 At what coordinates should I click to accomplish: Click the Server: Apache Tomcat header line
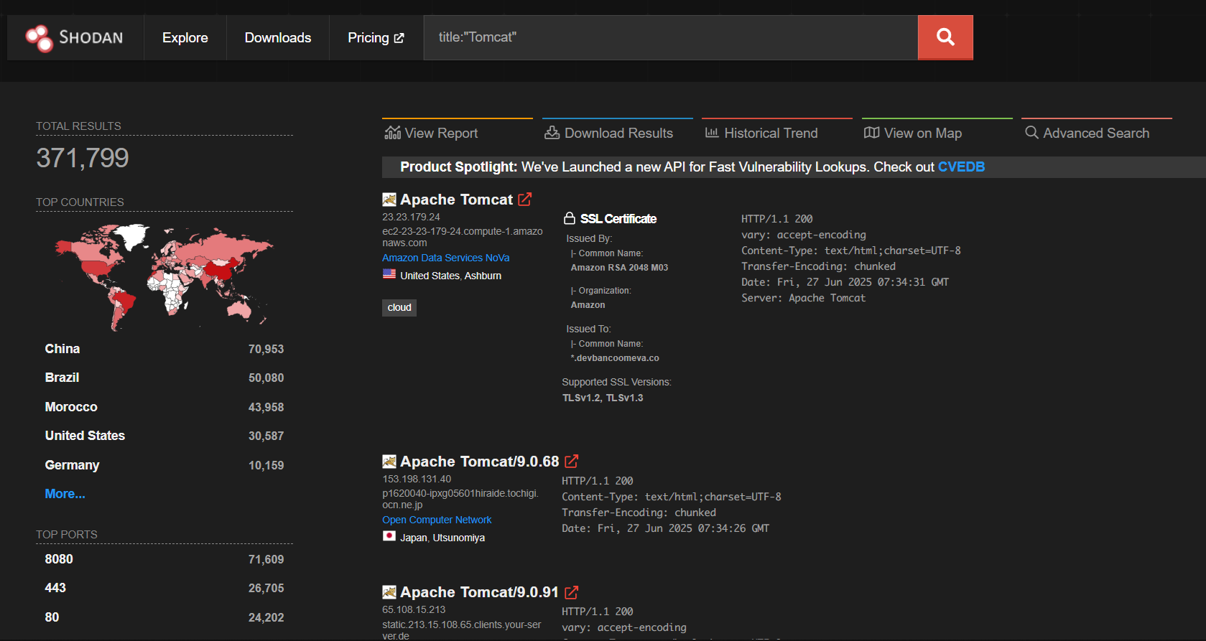[803, 298]
